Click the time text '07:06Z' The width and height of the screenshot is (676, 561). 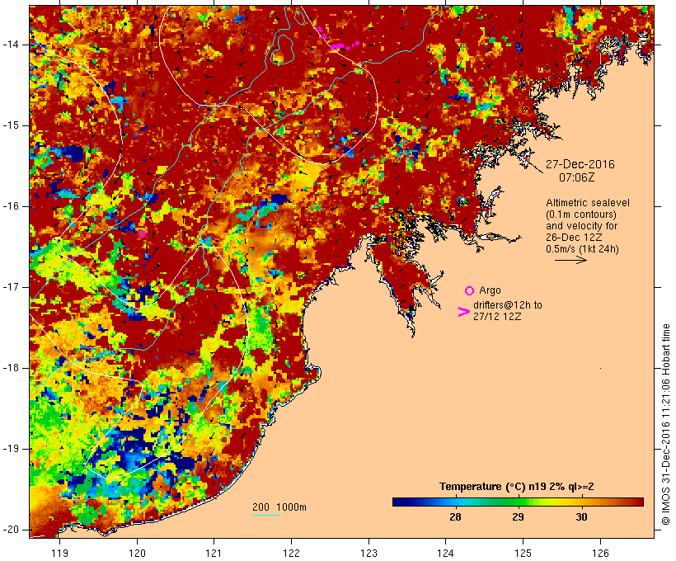tap(577, 177)
